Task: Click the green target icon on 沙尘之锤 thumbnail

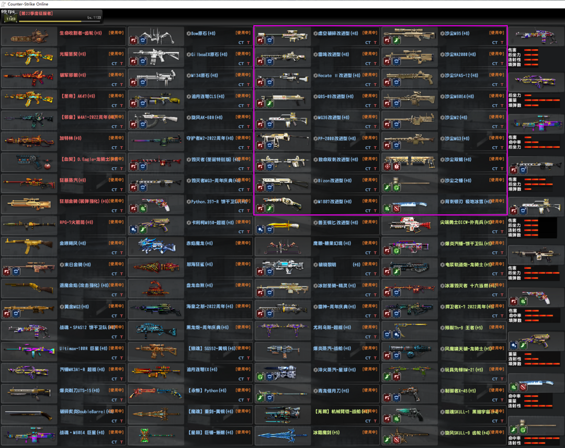Action: click(x=397, y=187)
